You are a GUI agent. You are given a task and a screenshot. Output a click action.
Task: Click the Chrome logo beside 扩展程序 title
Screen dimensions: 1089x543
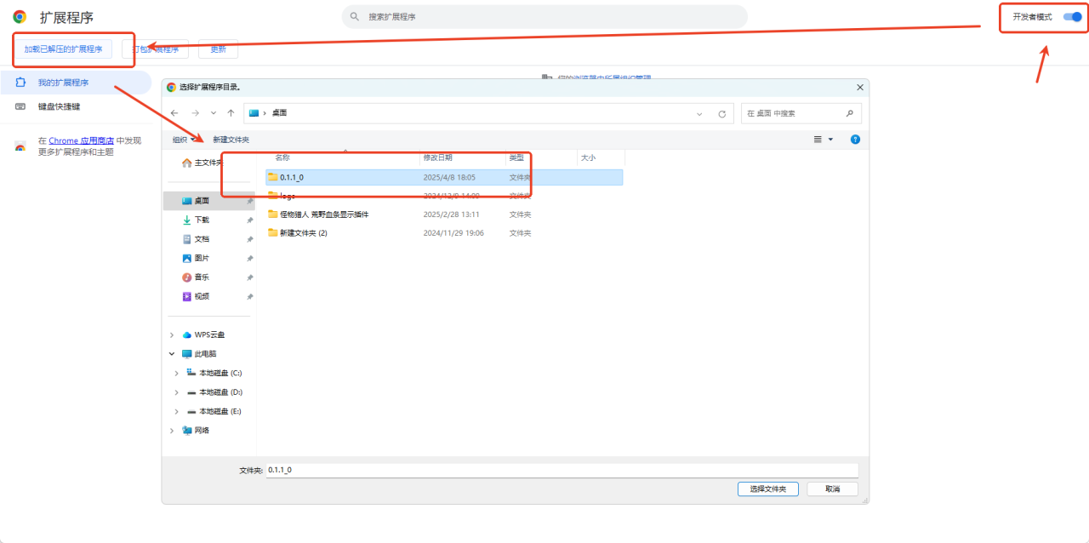pyautogui.click(x=20, y=17)
